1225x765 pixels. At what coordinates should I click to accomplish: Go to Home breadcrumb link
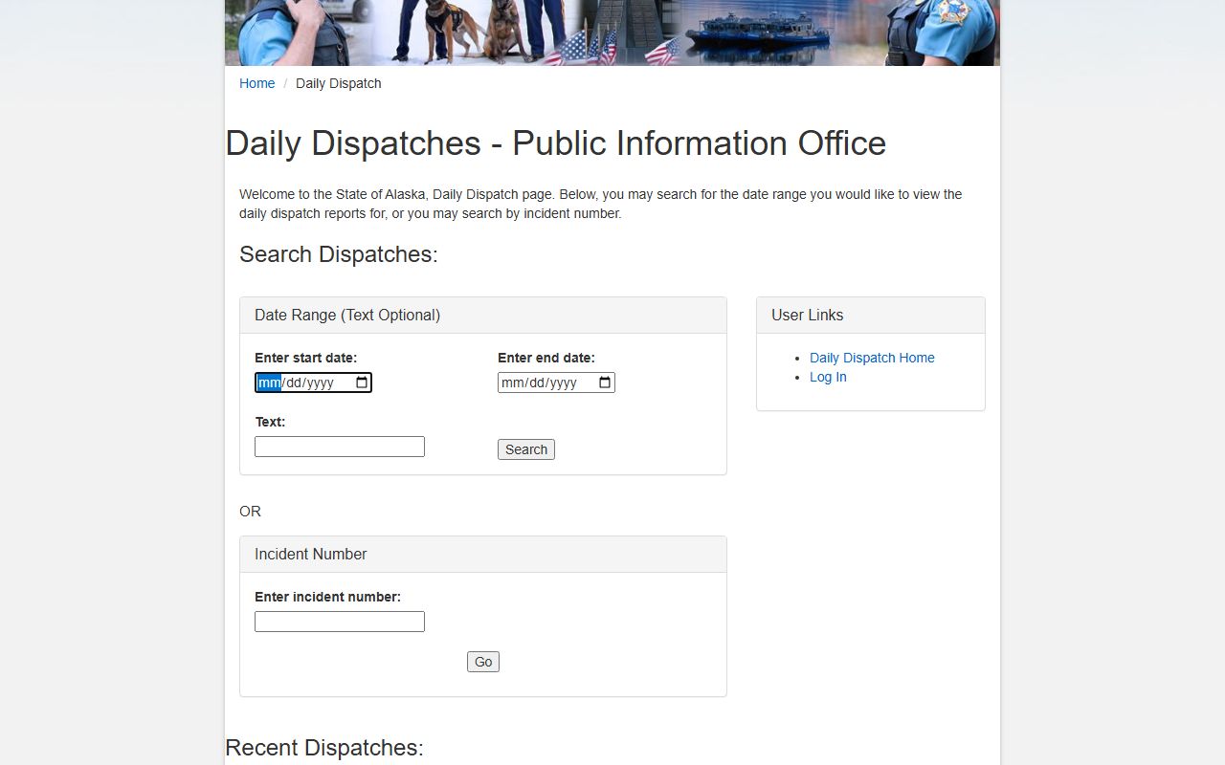click(256, 83)
